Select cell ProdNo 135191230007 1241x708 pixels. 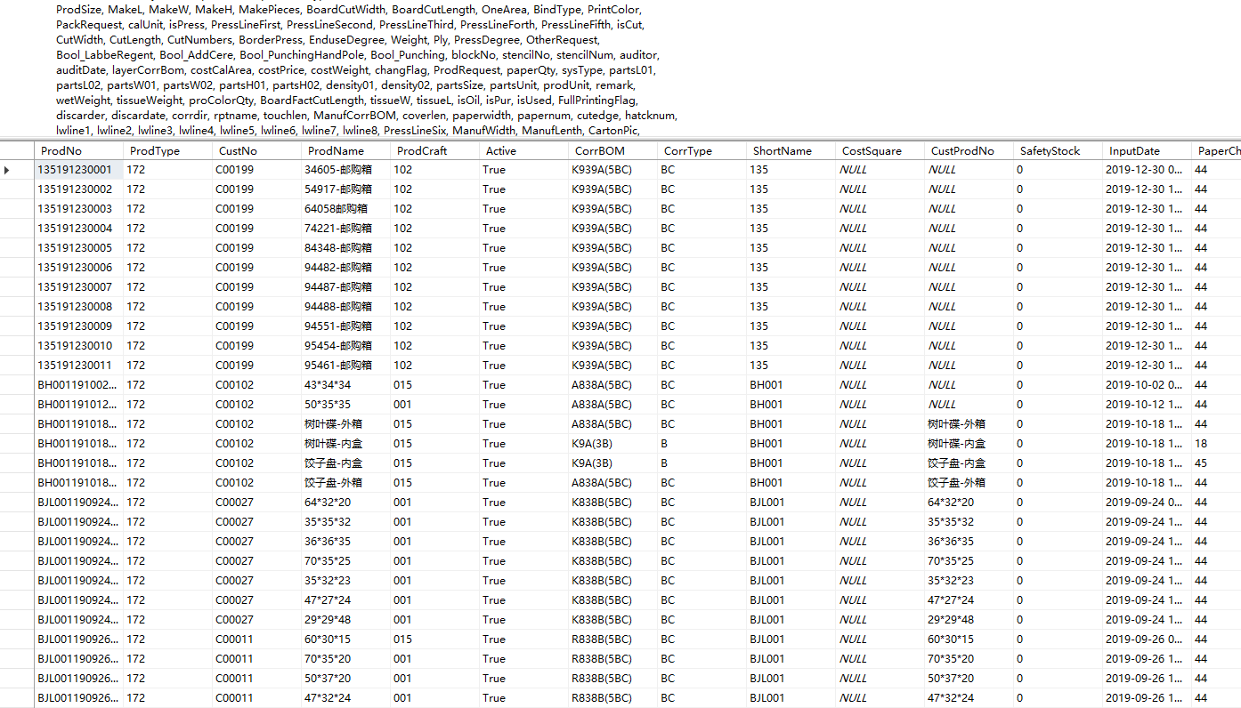tap(78, 287)
